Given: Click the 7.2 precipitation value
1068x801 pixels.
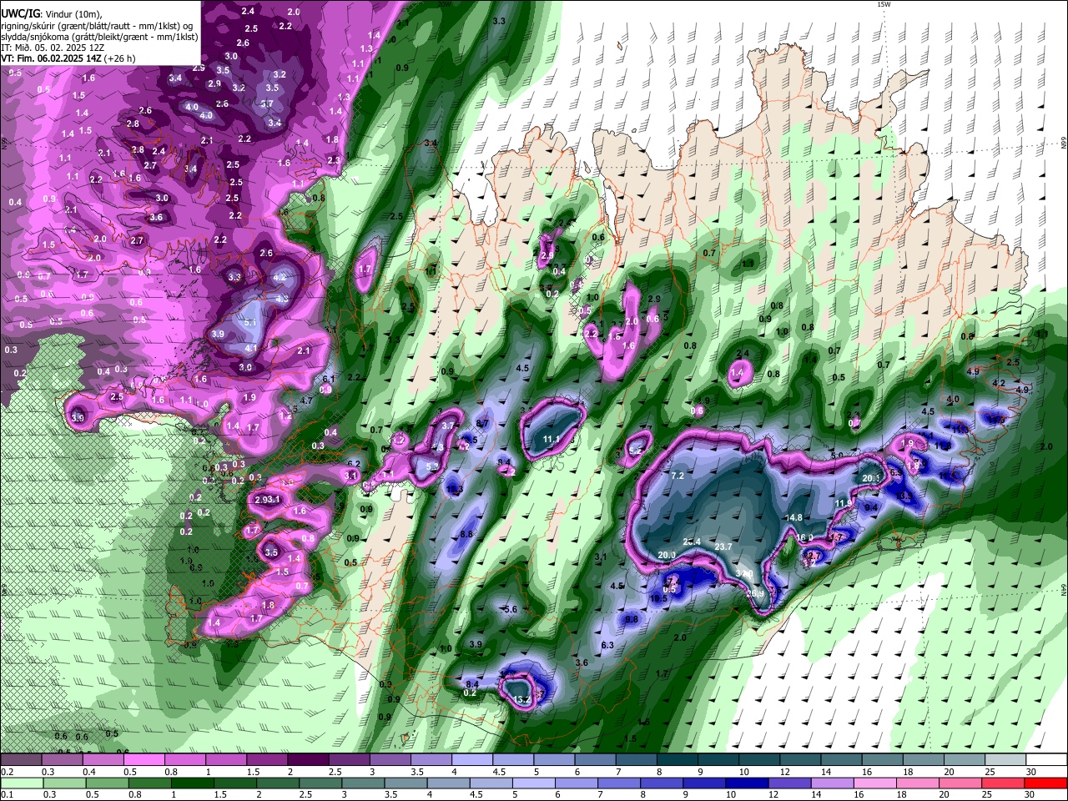Looking at the screenshot, I should coord(678,476).
